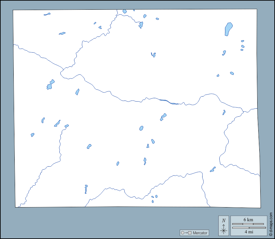The height and width of the screenshot is (239, 275).
Task: Click the 6 km scale label text
Action: click(x=248, y=220)
